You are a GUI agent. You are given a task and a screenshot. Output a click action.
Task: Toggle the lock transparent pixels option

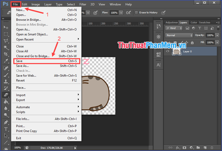tap(175, 42)
